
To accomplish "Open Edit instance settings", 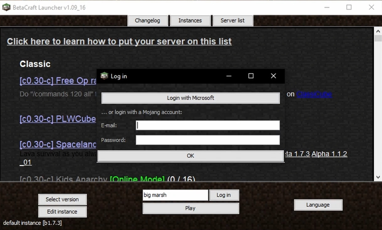I will [62, 212].
